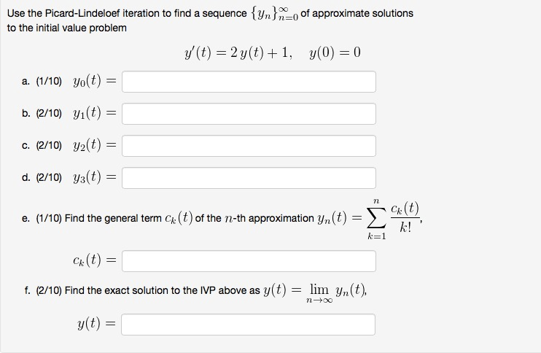Click the initial condition y(0) = 0
The image size is (541, 353).
click(335, 53)
